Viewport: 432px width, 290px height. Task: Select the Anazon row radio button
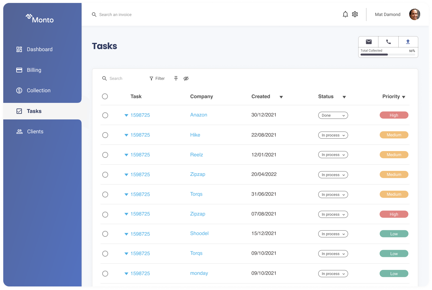tap(105, 115)
